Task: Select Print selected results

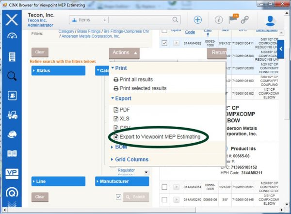Action: point(140,88)
